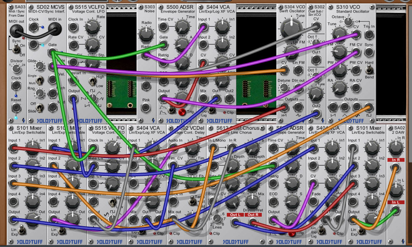Click the Lin FM jack on S304 VCO

[298, 70]
